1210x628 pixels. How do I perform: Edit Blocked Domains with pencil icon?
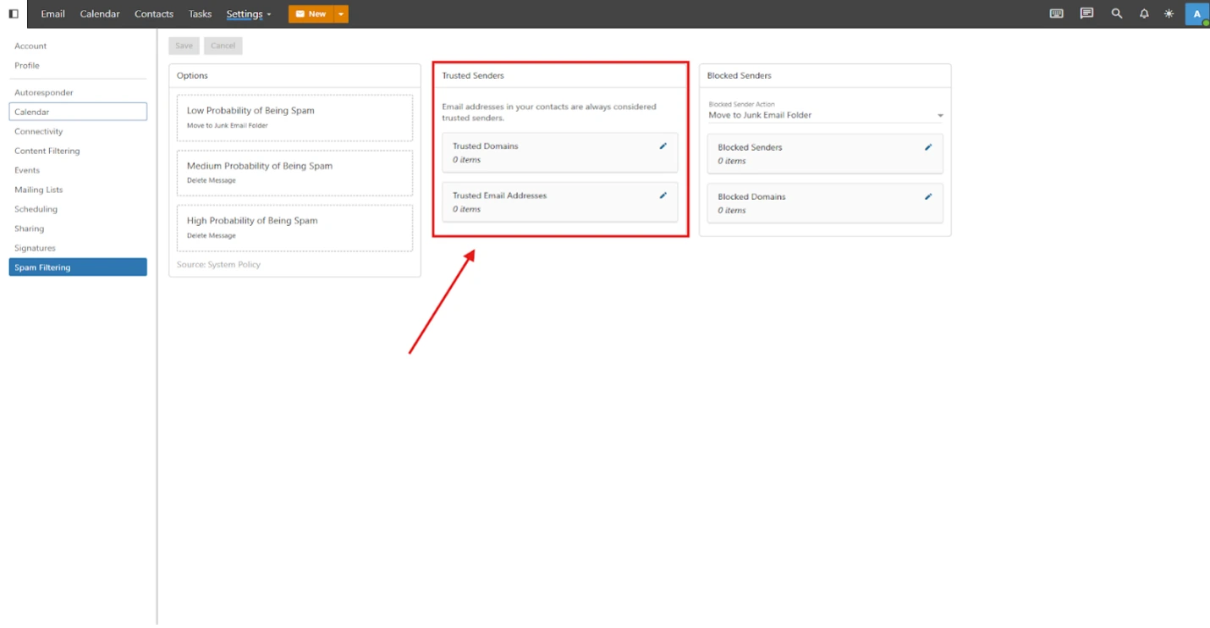tap(928, 196)
